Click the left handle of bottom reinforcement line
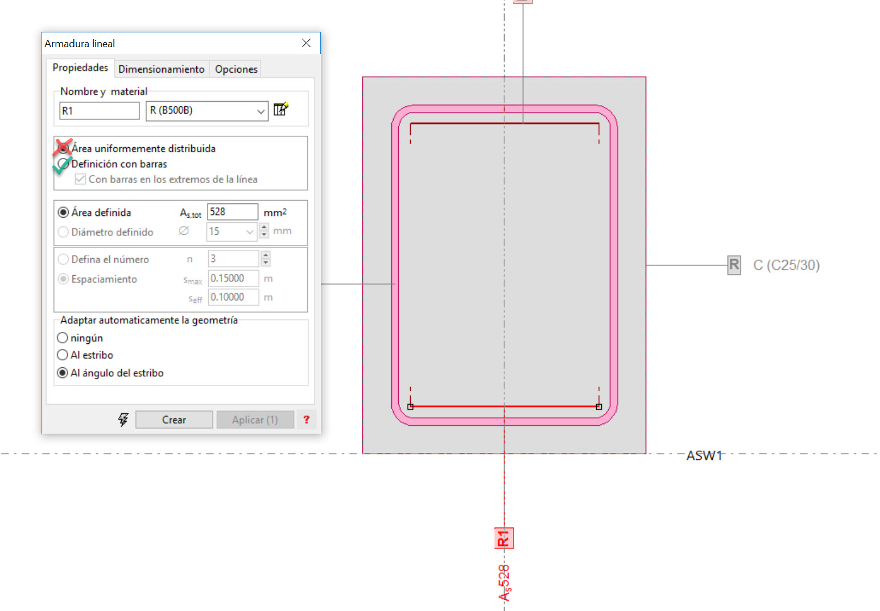 tap(410, 406)
